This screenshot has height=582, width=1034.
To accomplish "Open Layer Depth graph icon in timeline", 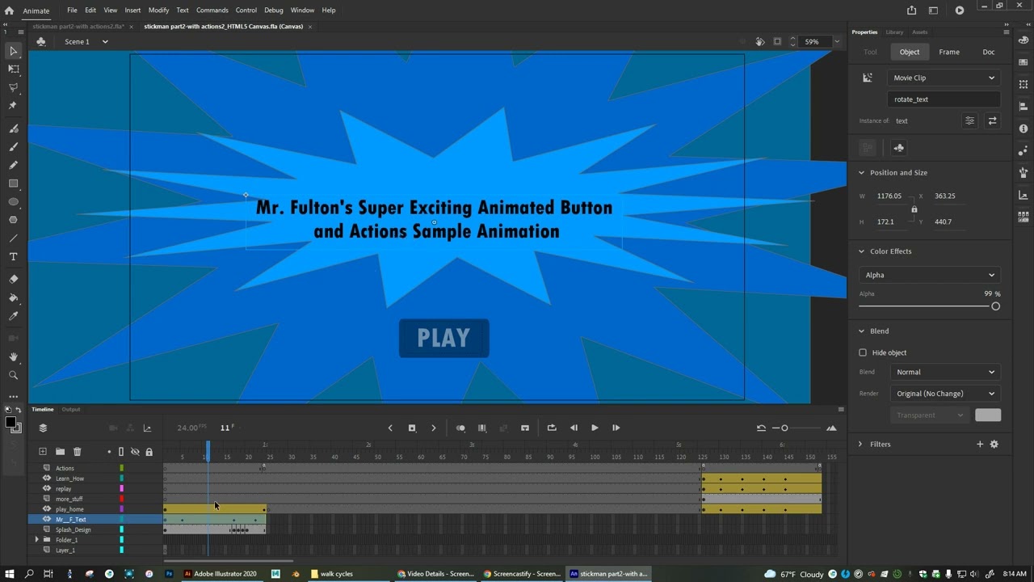I will pyautogui.click(x=147, y=428).
